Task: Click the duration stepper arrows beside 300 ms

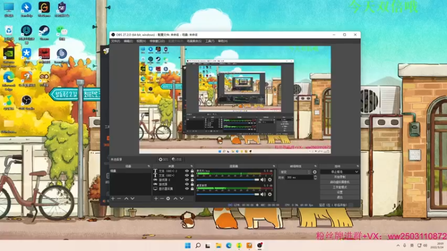Action: [x=315, y=177]
